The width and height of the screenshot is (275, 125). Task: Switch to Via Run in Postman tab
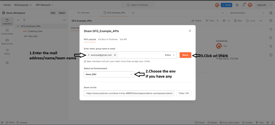pos(108,39)
